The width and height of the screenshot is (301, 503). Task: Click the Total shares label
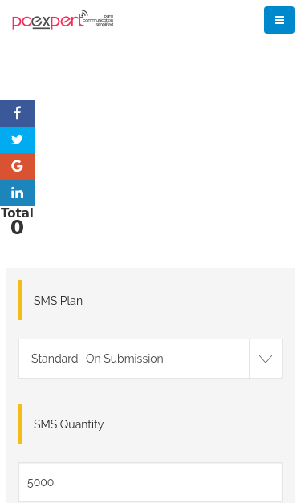(x=17, y=213)
